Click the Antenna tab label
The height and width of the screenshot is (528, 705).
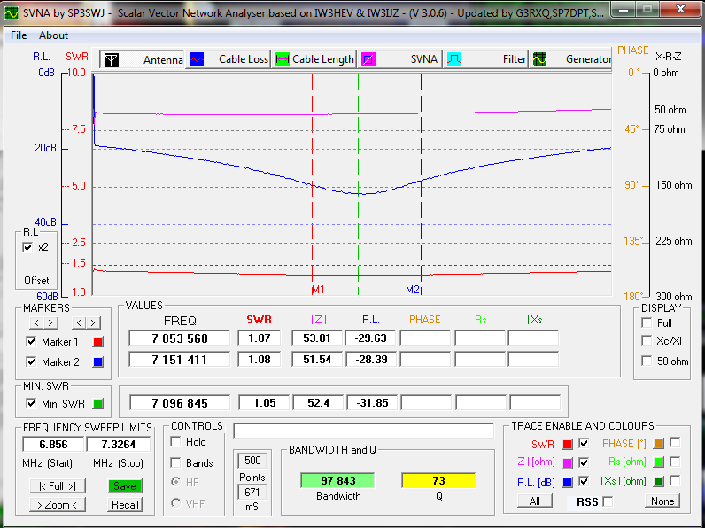[x=163, y=59]
